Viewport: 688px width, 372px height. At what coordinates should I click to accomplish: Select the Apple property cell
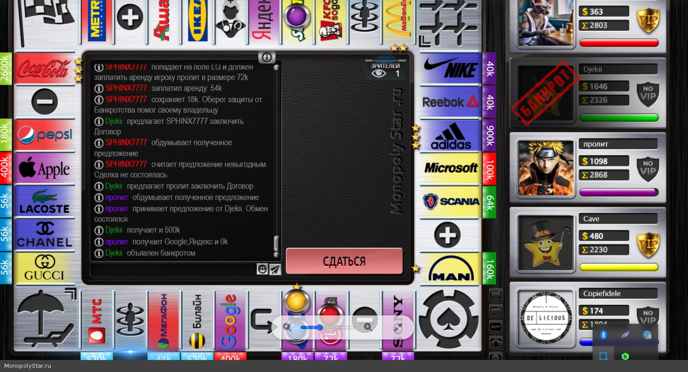44,168
